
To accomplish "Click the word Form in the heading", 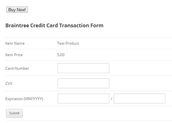I will coord(97,26).
